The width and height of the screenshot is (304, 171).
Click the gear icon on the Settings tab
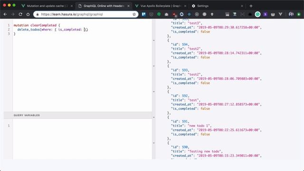coord(193,6)
